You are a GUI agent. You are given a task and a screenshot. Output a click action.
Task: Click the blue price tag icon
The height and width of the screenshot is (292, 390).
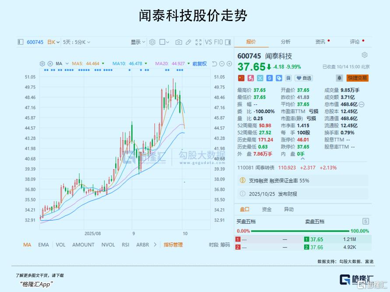pos(279,78)
